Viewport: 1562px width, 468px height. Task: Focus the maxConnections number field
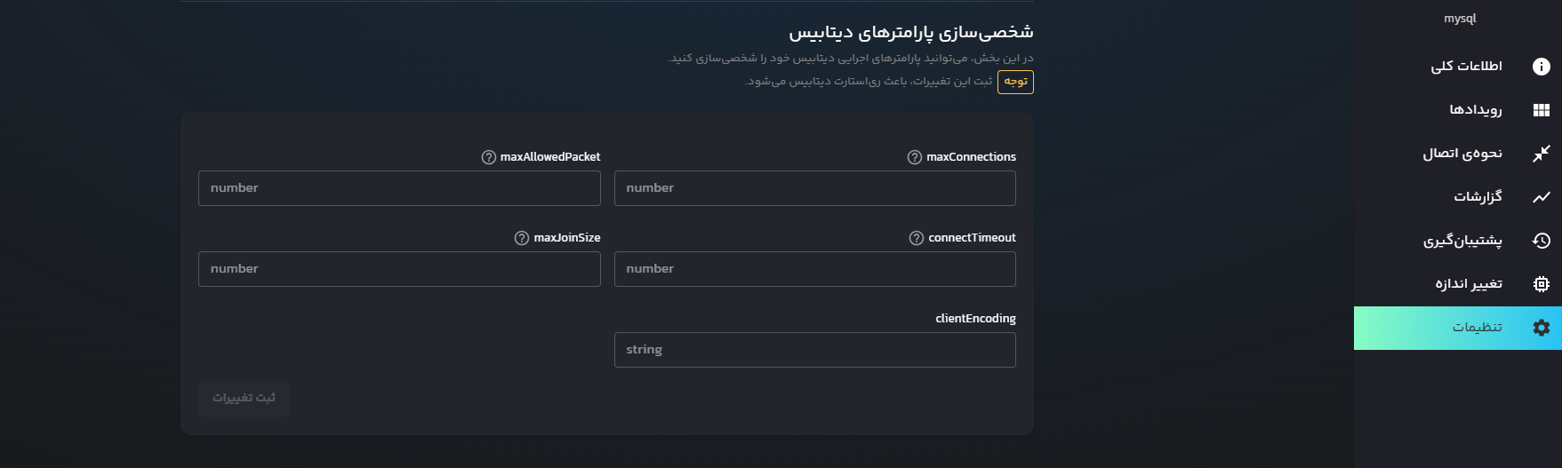[814, 188]
